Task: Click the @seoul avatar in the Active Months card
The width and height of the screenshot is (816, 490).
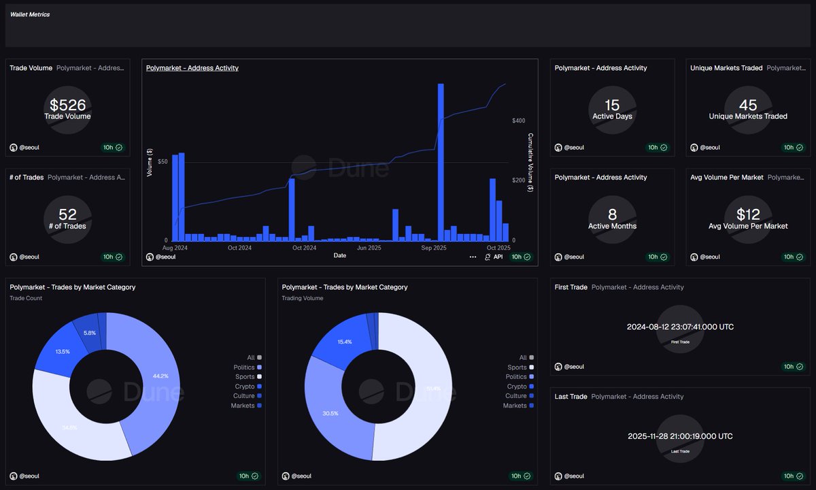Action: click(x=558, y=257)
